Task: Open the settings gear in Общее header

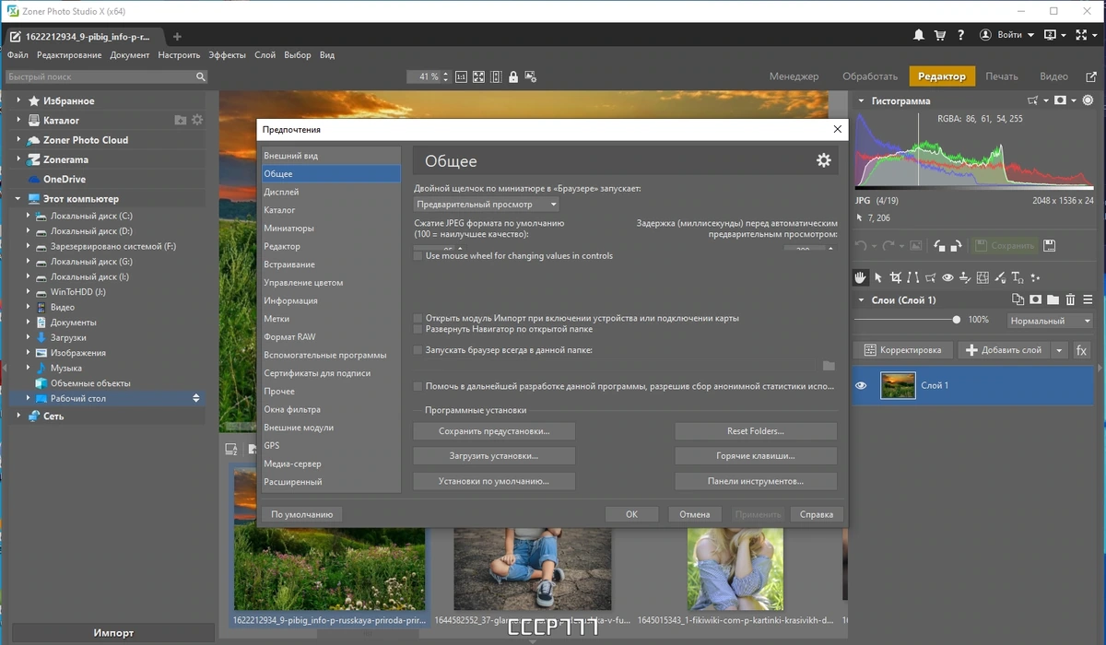Action: point(824,160)
